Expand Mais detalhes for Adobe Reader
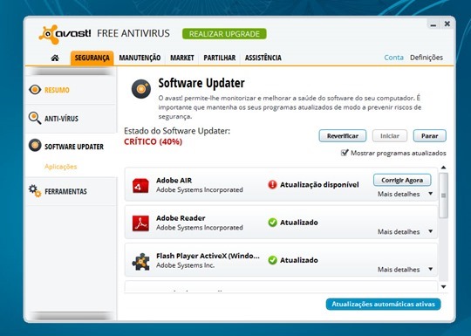The width and height of the screenshot is (471, 336). (405, 232)
